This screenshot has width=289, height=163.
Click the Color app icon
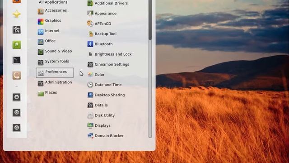(x=90, y=74)
